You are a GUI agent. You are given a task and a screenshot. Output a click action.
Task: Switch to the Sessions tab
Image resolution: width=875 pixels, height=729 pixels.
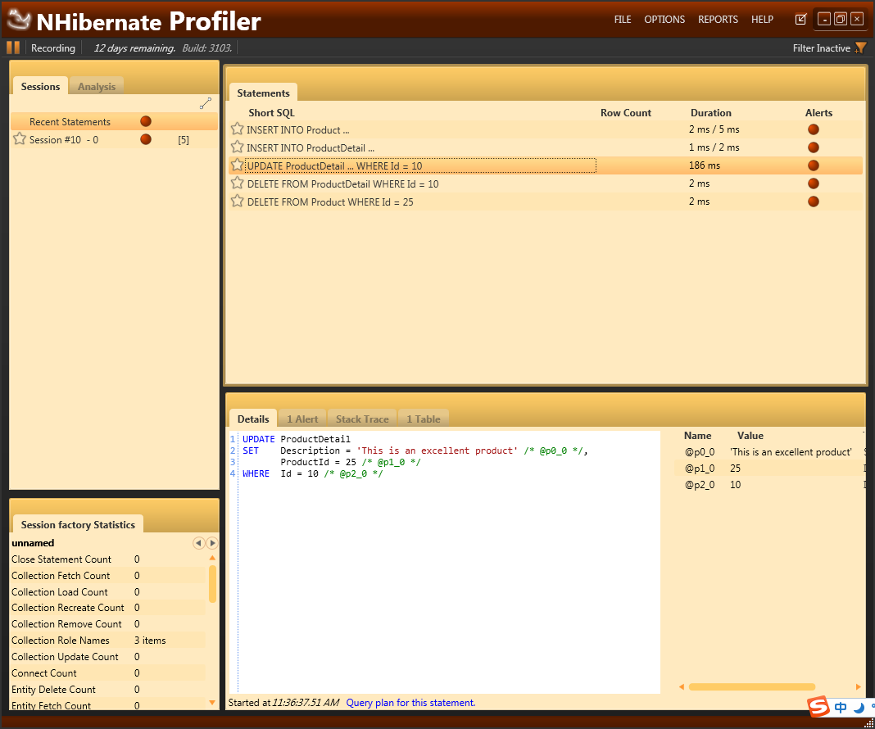pyautogui.click(x=40, y=86)
